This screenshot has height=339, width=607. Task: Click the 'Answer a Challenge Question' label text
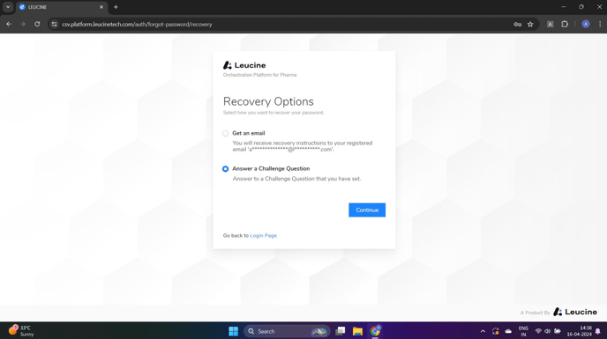[271, 169]
